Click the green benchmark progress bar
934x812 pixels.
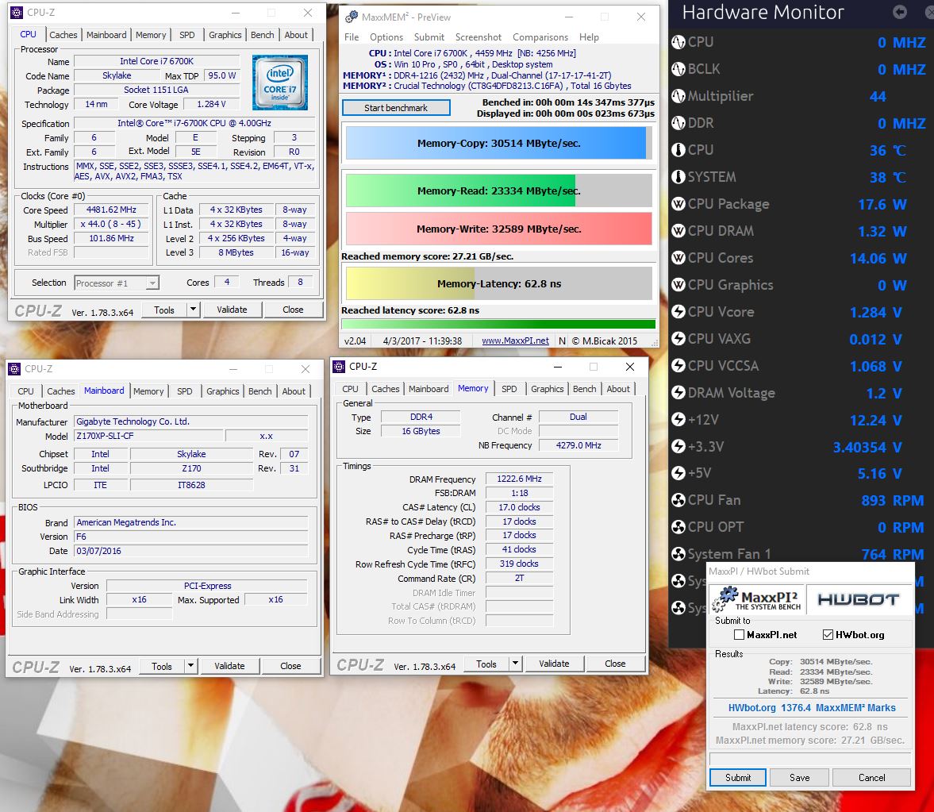point(498,324)
